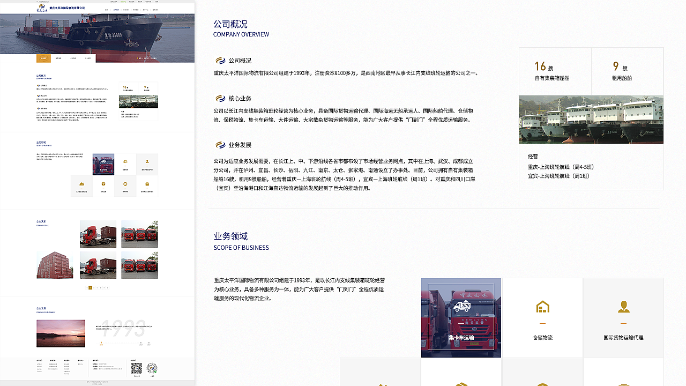Open top-row truck with container photo

98,234
